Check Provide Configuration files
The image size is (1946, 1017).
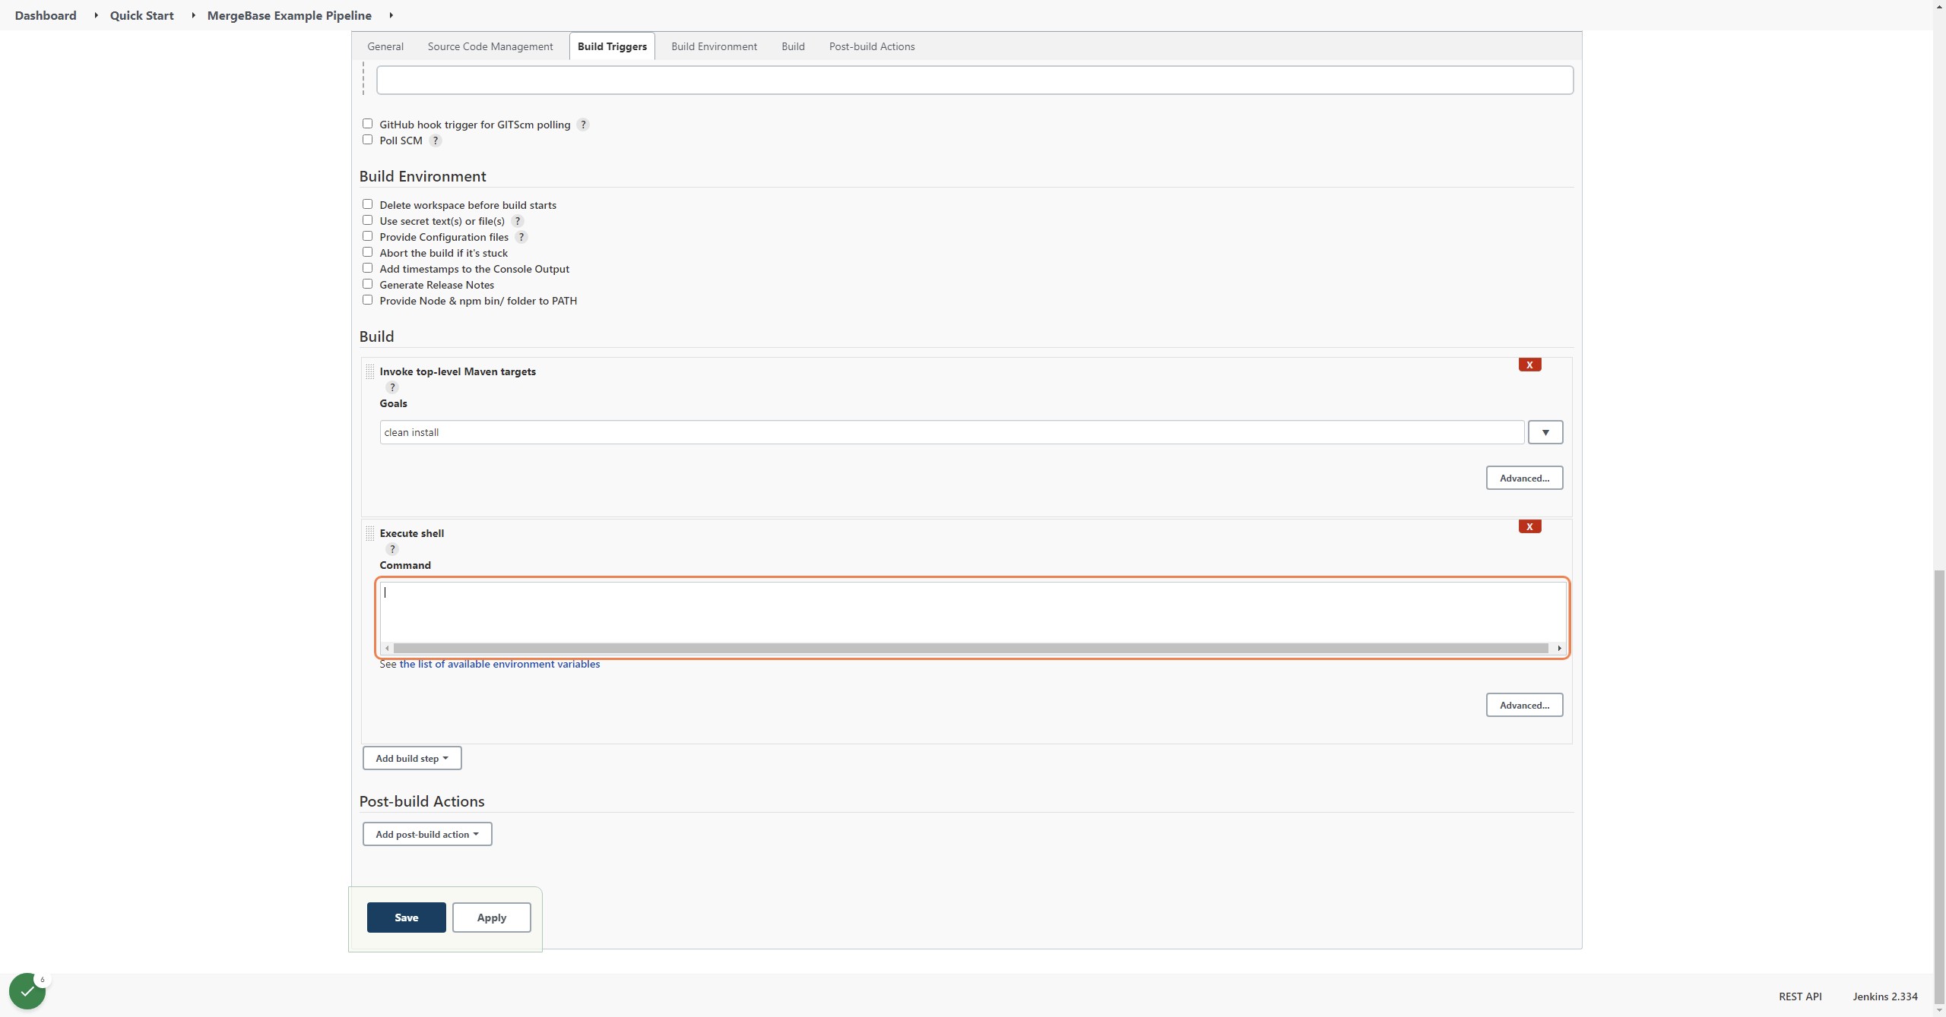pyautogui.click(x=367, y=235)
